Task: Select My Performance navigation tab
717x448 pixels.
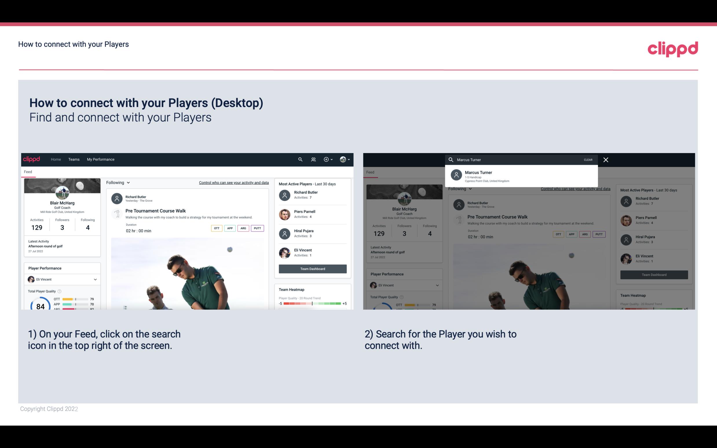Action: point(100,159)
